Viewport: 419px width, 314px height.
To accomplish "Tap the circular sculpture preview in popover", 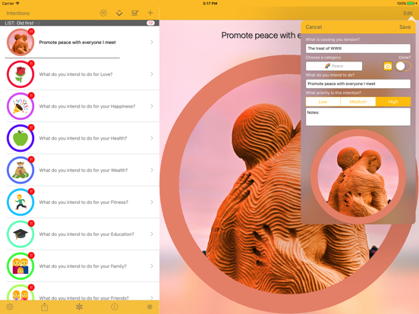I will [x=358, y=177].
